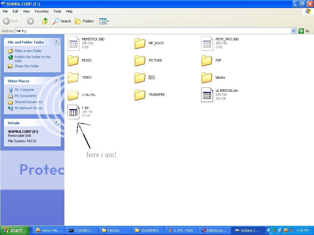
Task: Click the Start button
Action: (x=15, y=230)
